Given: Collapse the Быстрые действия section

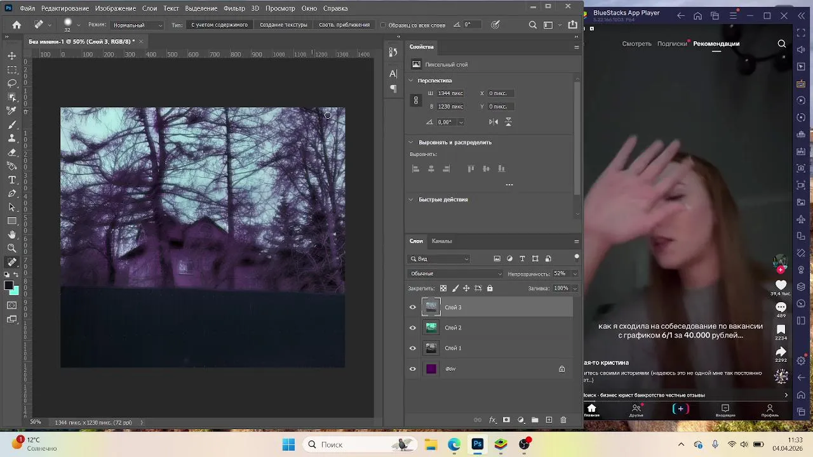Looking at the screenshot, I should pos(411,199).
